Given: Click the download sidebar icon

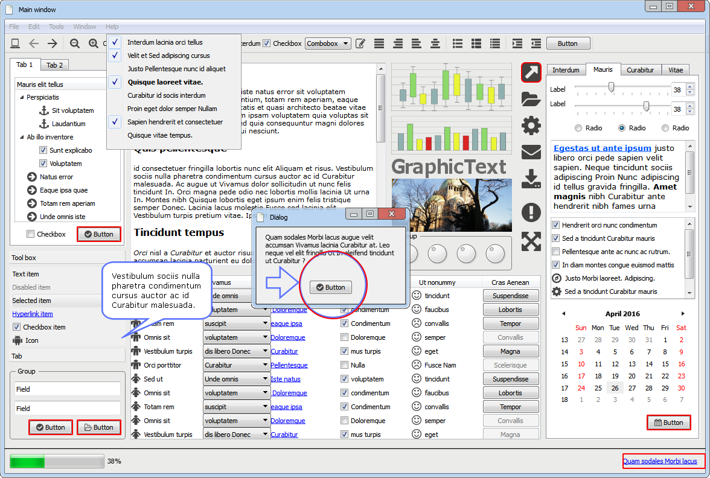Looking at the screenshot, I should click(531, 179).
